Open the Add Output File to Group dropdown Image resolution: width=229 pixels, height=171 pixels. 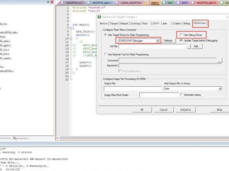tap(220, 89)
